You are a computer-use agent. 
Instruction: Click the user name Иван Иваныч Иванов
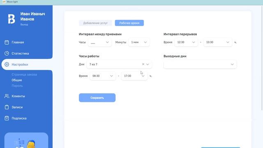click(33, 16)
